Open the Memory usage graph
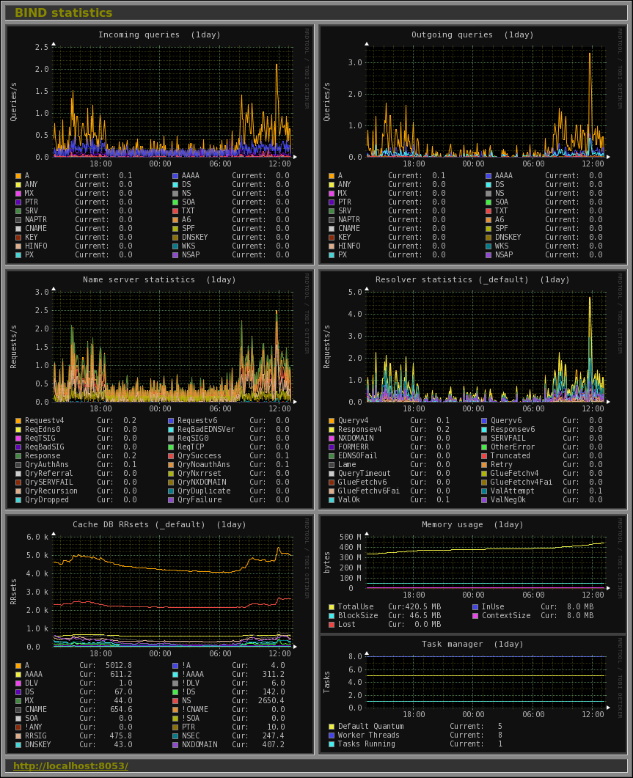The image size is (633, 778). (472, 573)
